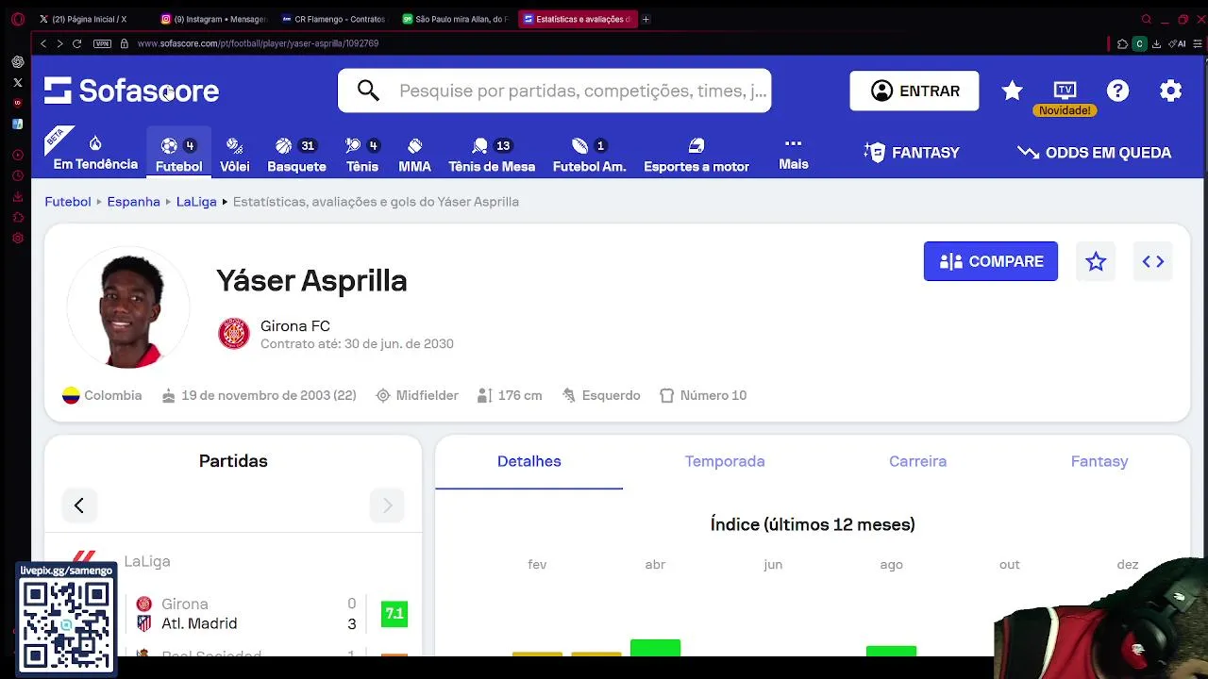Open ChatGPT icon in Opera sidebar

coord(18,62)
